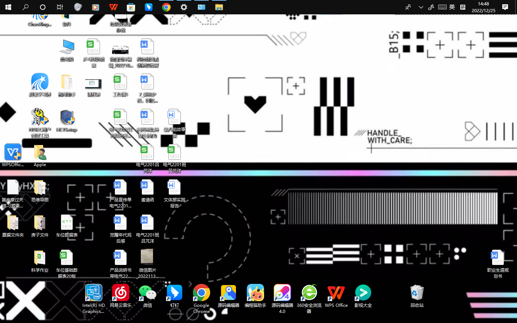Open the 电气2201班吕芃洋 spreadsheet file
The width and height of the screenshot is (517, 323).
[x=175, y=159]
